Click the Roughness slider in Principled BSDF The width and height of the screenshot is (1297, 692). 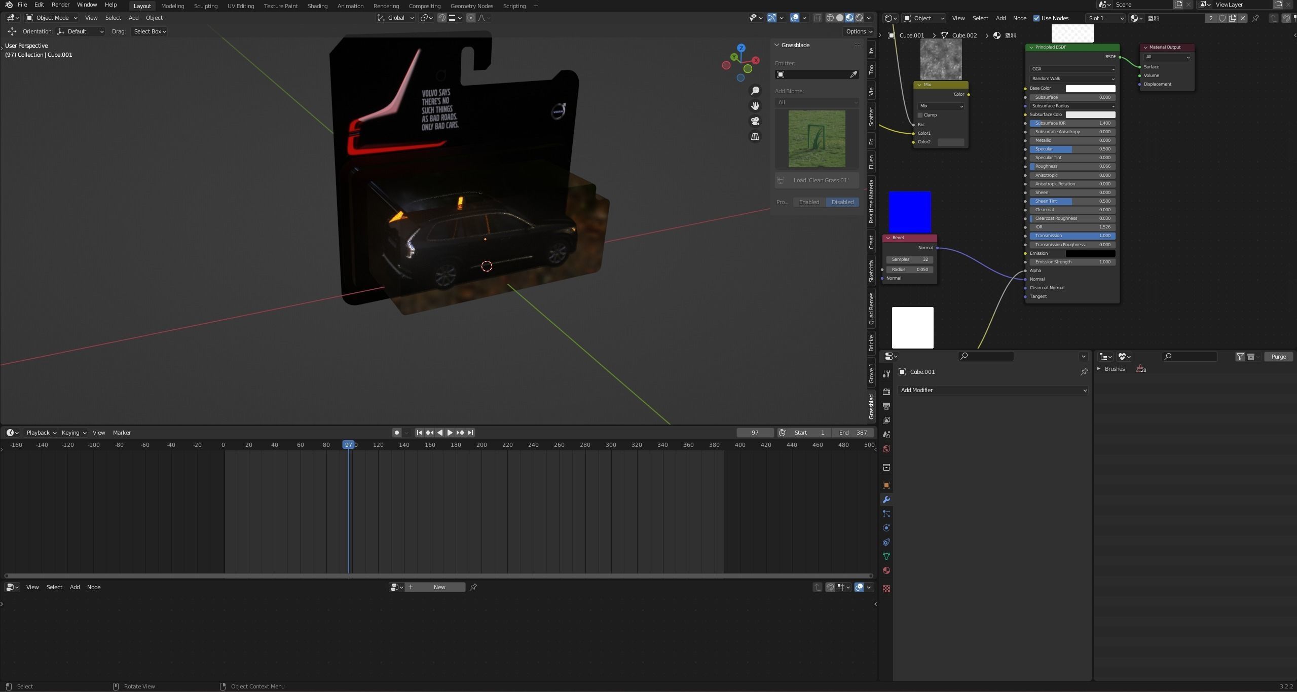1072,166
